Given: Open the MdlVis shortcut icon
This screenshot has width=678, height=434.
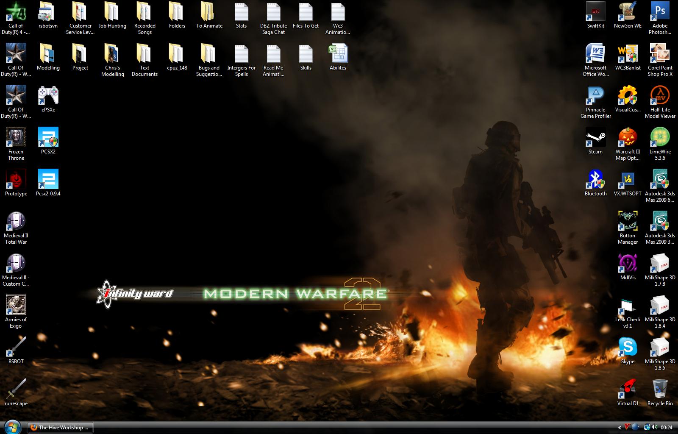Looking at the screenshot, I should coord(628,267).
